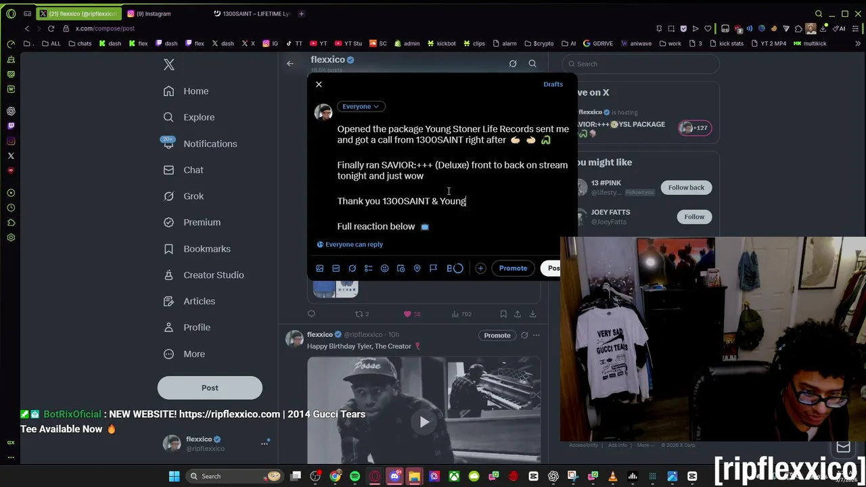Open the Windows Start menu
This screenshot has width=866, height=487.
click(x=174, y=476)
